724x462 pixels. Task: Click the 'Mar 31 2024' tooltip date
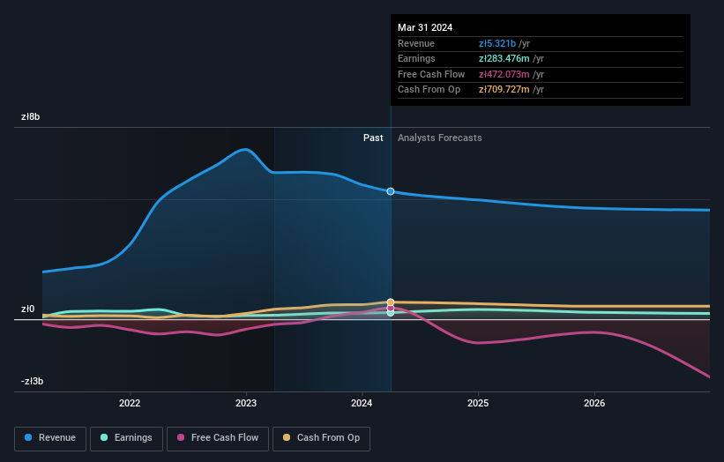tap(425, 27)
